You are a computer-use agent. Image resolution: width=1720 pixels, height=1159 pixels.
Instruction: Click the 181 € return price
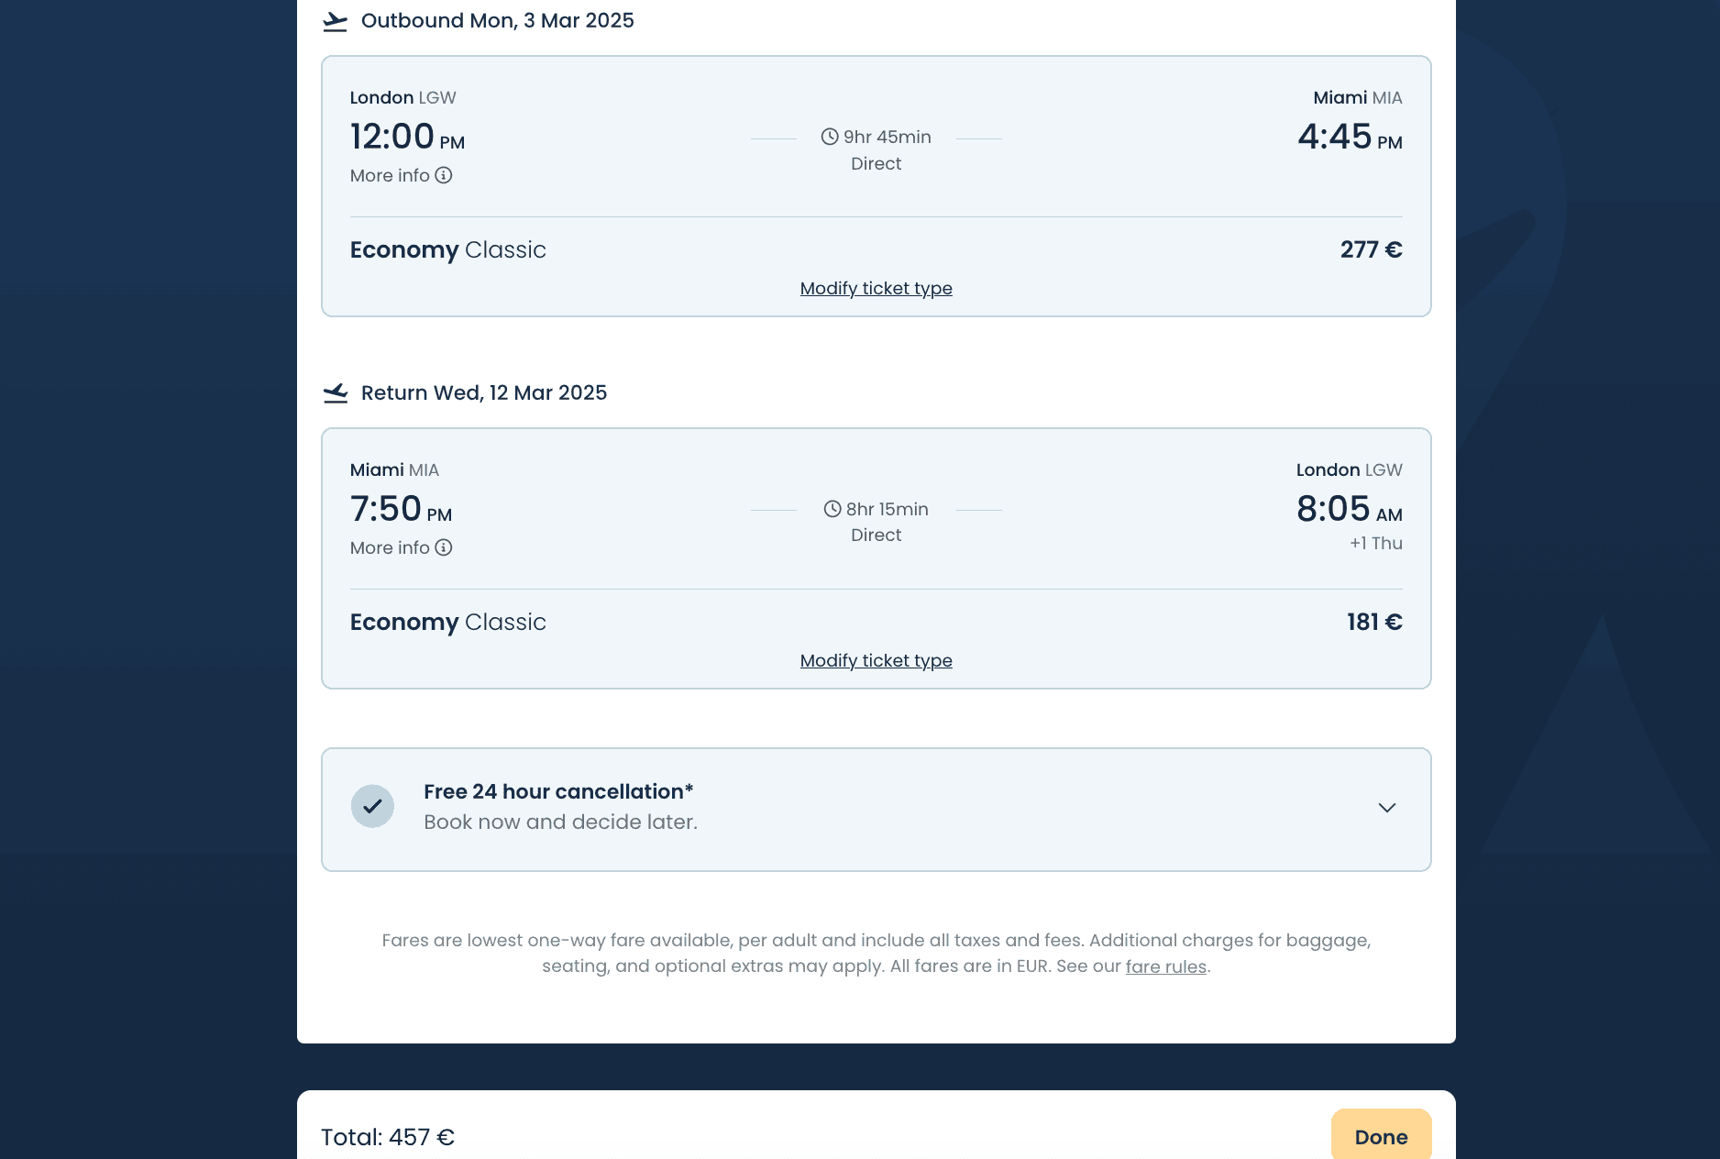point(1373,622)
